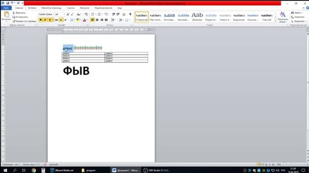Screen dimensions: 309x173
Task: Switch to the Insert (Вставка) tab
Action: click(x=32, y=8)
